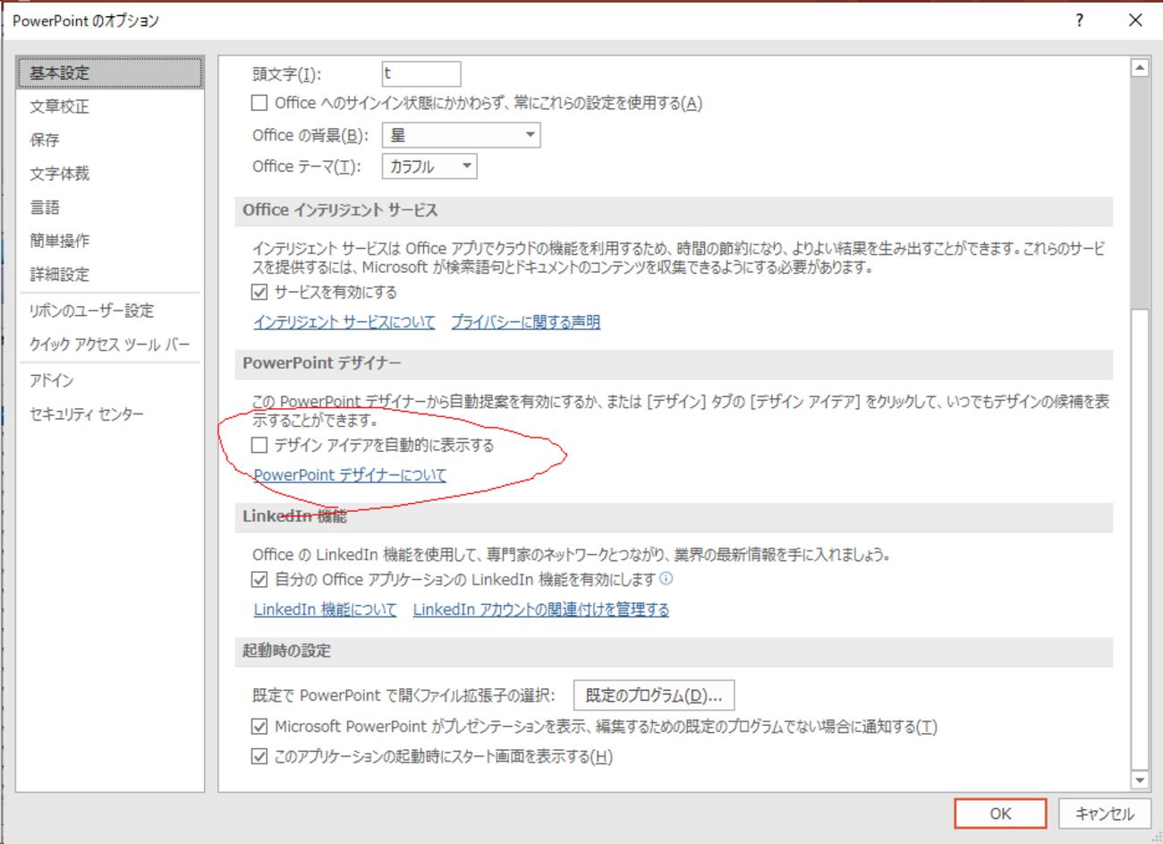Open the アドイン category

(110, 380)
